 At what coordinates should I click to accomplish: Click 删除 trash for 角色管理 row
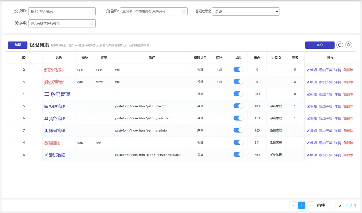tap(348, 118)
